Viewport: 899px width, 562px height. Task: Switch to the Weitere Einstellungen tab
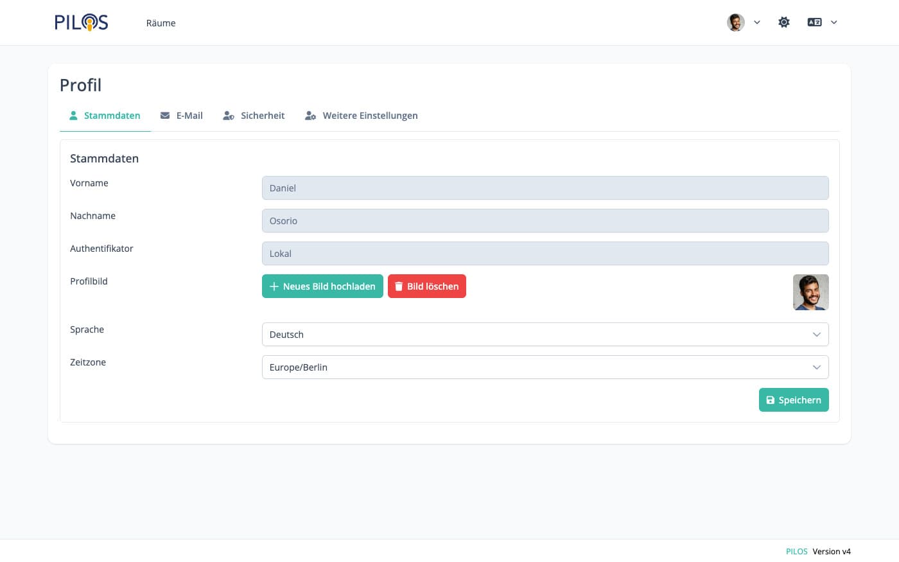click(370, 116)
